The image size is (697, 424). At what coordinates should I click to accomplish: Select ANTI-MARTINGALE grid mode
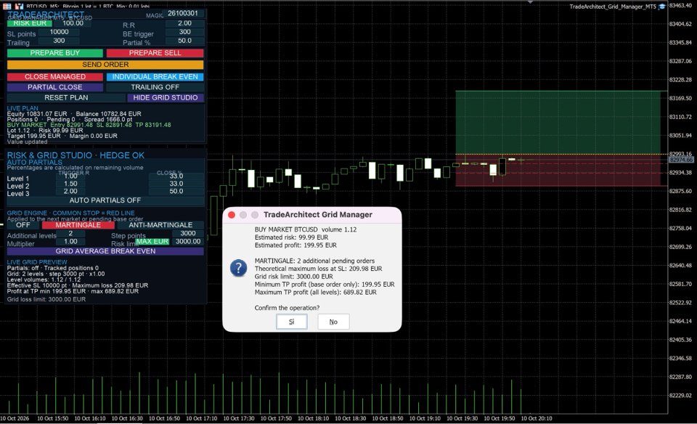coord(160,225)
